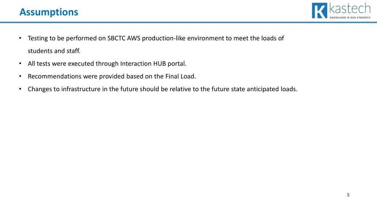377x212 pixels.
Task: Click the Knowledge Is Our Strength tagline
Action: tap(350, 18)
